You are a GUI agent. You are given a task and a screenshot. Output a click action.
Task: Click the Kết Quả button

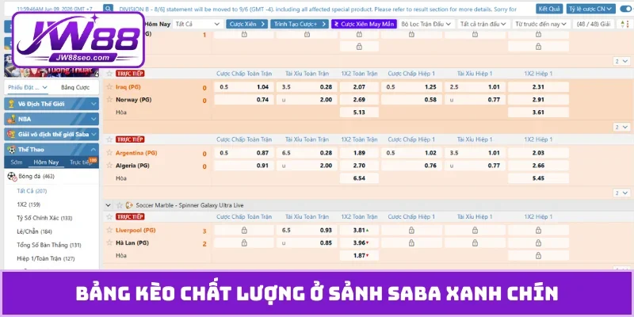[x=549, y=9]
